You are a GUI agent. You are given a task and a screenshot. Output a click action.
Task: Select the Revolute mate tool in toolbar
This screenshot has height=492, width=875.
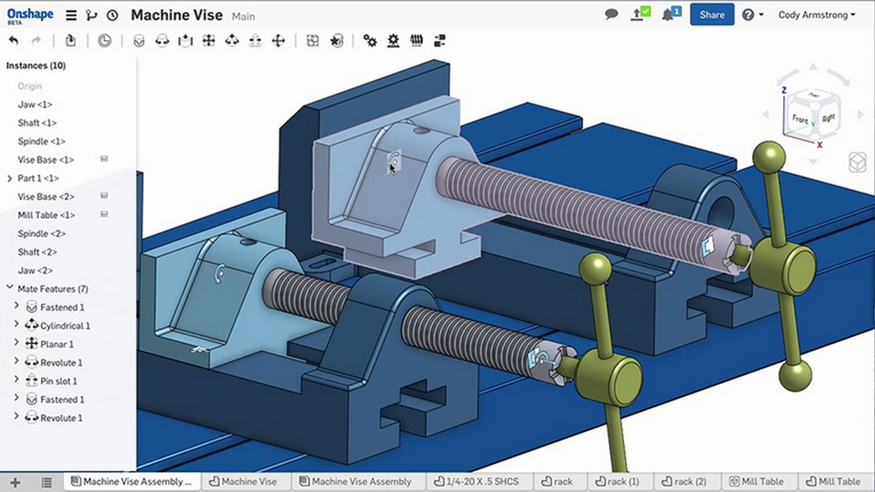(x=162, y=40)
